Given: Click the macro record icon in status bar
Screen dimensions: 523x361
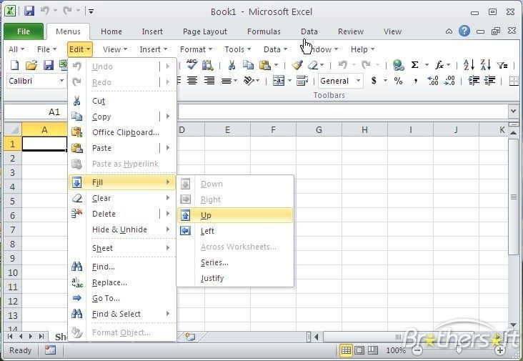Looking at the screenshot, I should 50,350.
